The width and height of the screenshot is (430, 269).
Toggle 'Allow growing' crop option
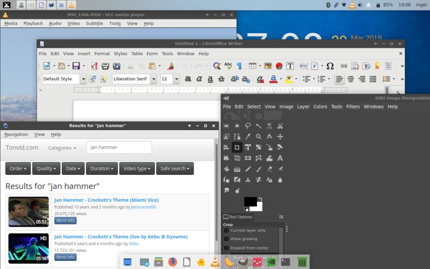coord(226,239)
